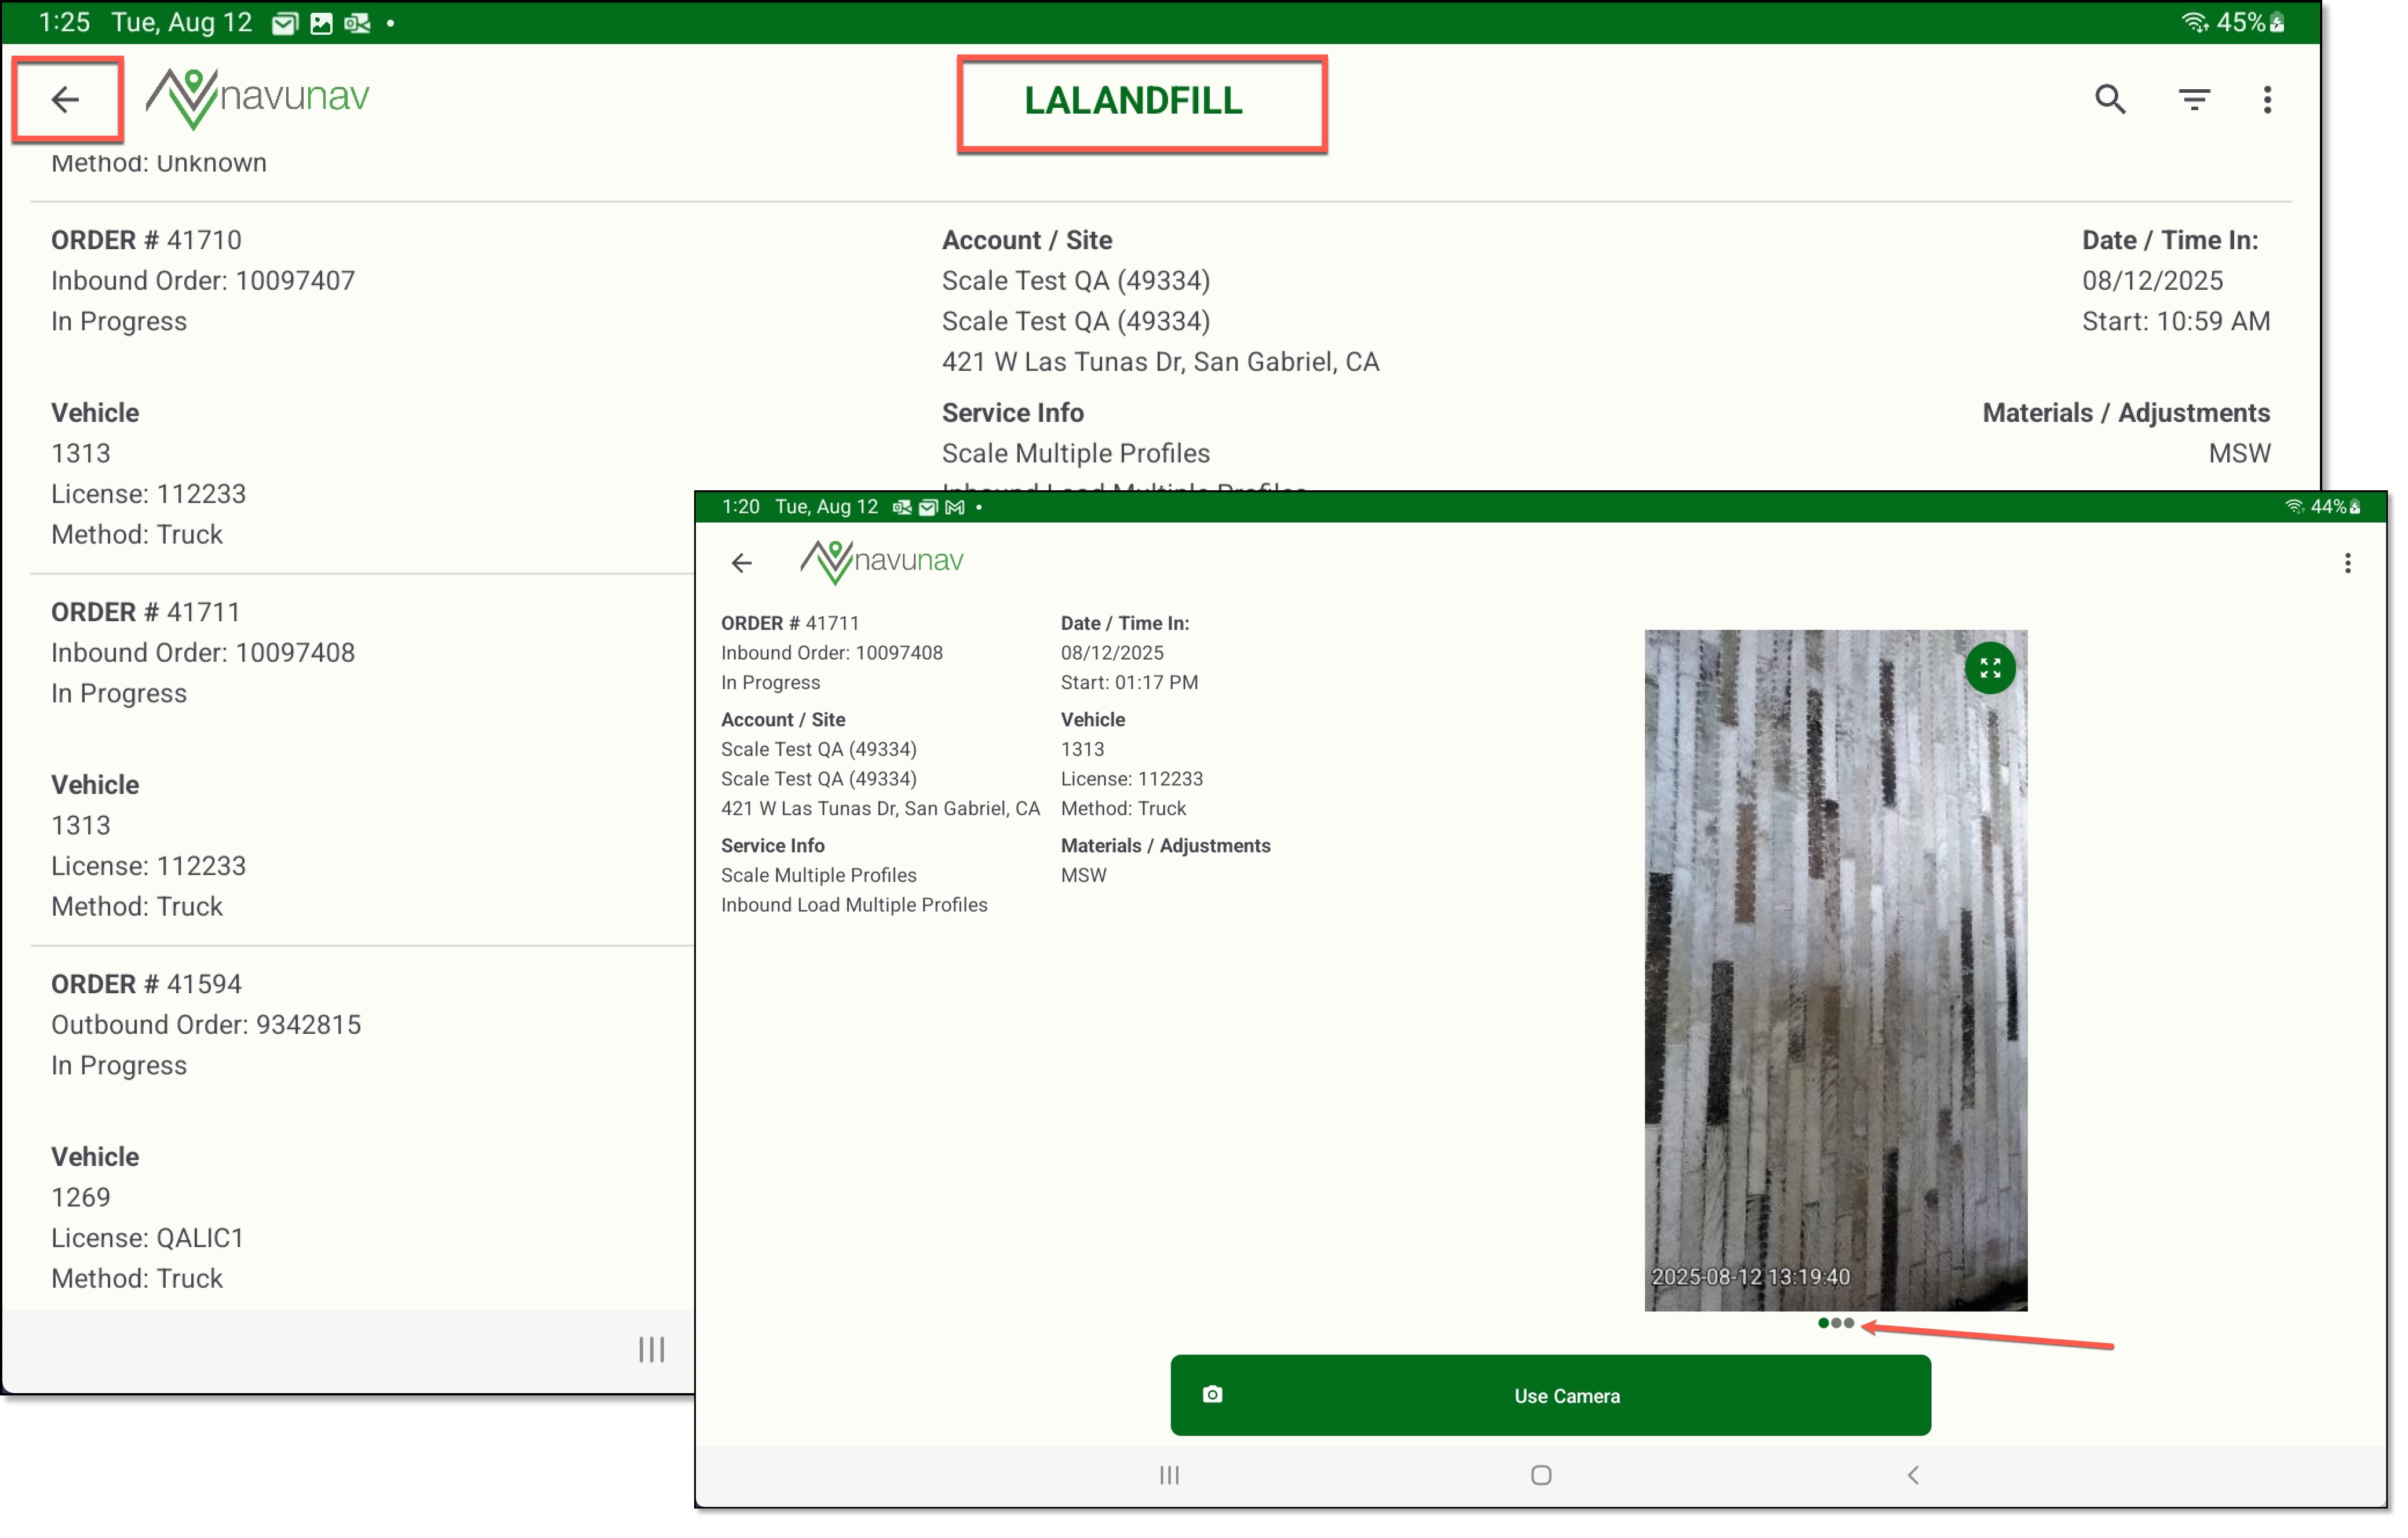Open the filter icon in top bar
The width and height of the screenshot is (2408, 1538).
pyautogui.click(x=2194, y=99)
